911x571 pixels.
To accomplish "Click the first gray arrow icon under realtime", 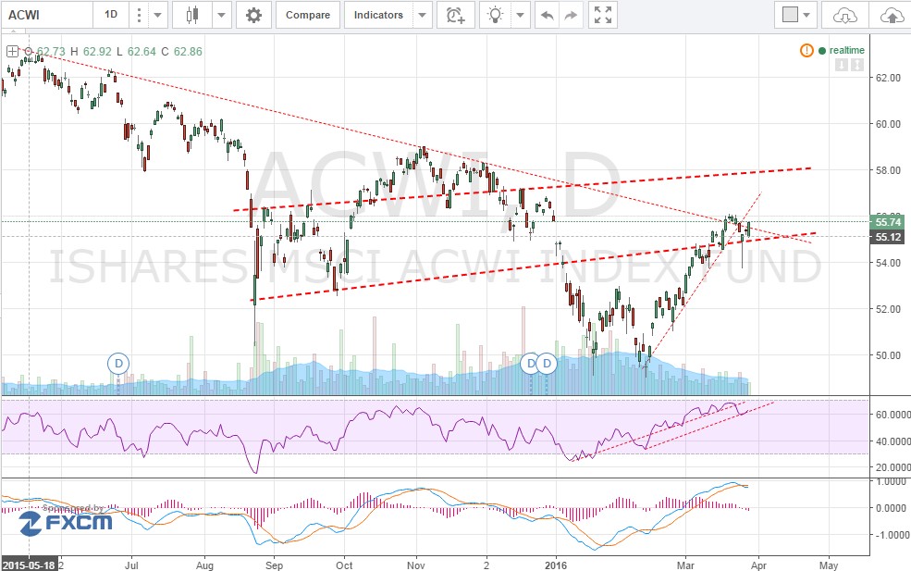I will pos(841,65).
